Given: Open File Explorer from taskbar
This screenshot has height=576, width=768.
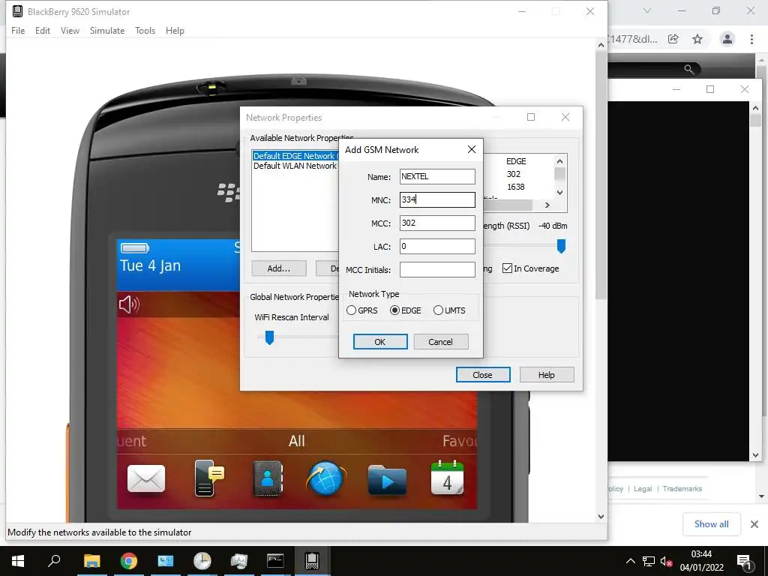Looking at the screenshot, I should click(91, 561).
